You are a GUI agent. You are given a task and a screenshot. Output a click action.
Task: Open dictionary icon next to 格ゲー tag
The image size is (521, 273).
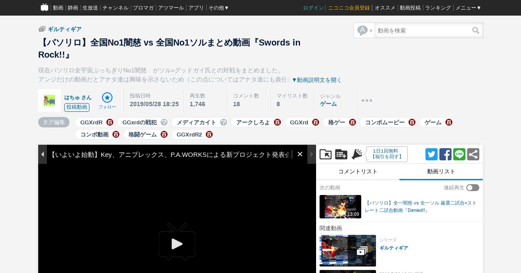click(353, 123)
